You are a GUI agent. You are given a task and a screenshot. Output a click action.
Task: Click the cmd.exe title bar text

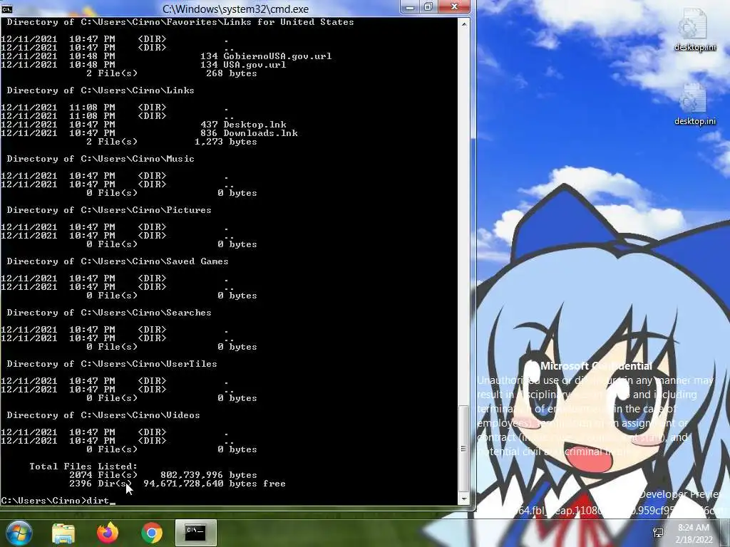pyautogui.click(x=235, y=9)
